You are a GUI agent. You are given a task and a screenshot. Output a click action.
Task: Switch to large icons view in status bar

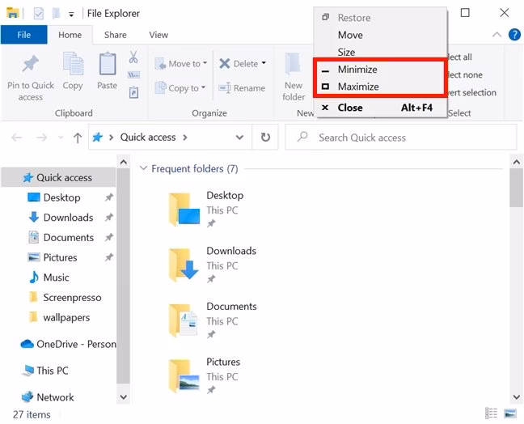[509, 413]
